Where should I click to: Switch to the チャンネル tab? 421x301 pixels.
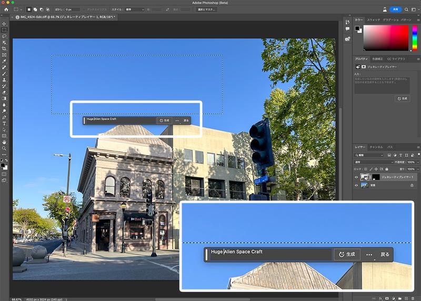coord(376,147)
